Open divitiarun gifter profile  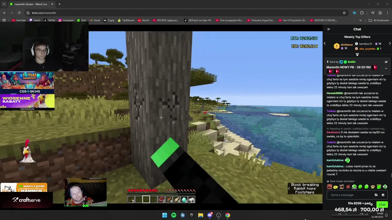tap(347, 45)
